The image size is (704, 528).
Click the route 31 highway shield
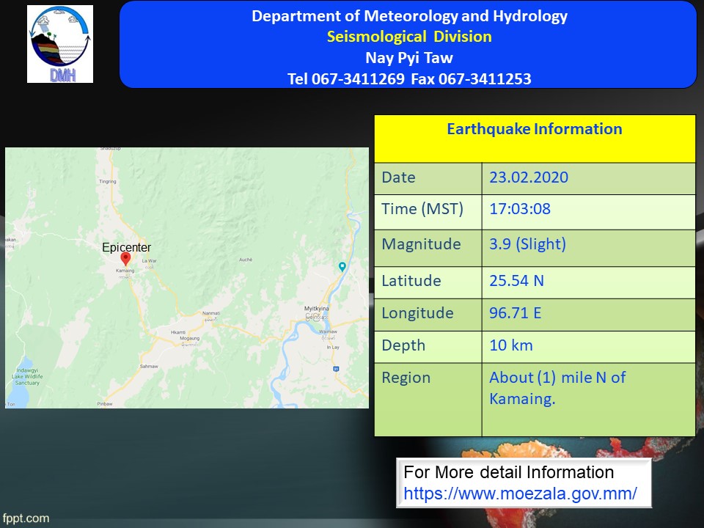click(336, 369)
